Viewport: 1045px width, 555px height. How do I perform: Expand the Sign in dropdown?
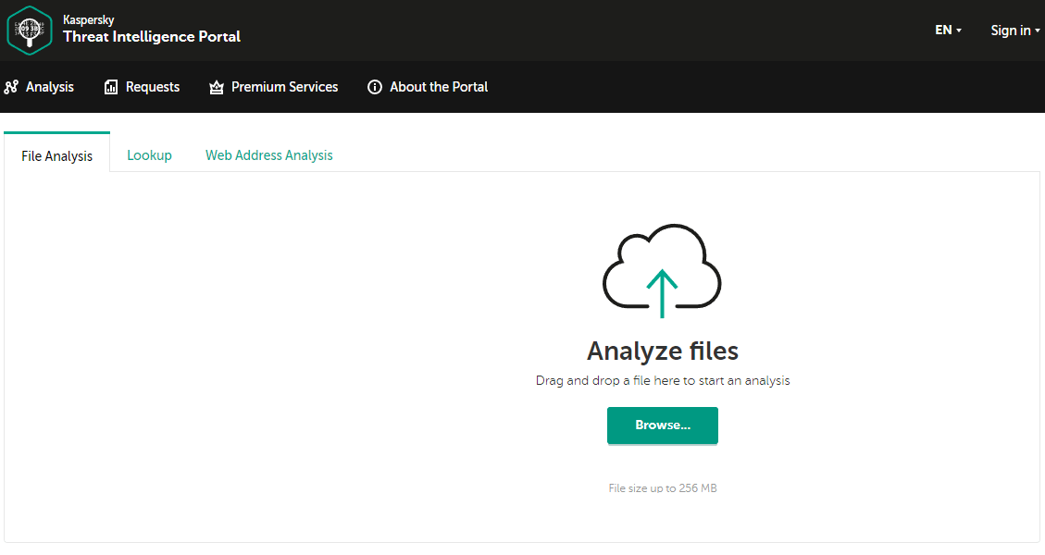(x=1015, y=30)
